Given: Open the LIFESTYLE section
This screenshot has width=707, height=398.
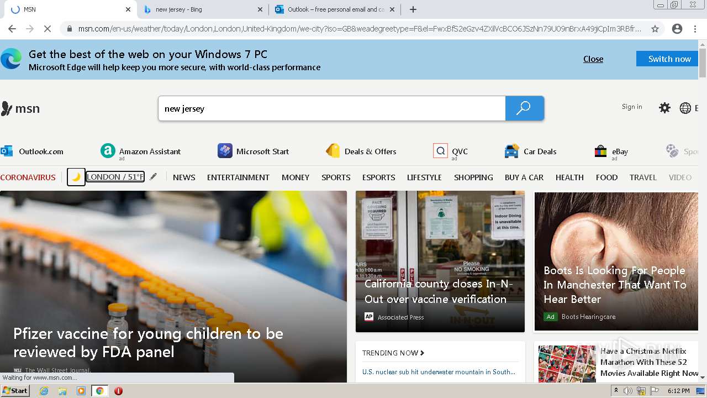Looking at the screenshot, I should [x=424, y=177].
